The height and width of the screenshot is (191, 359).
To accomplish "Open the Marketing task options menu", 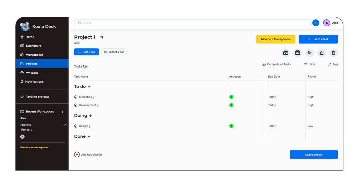I will [x=94, y=97].
